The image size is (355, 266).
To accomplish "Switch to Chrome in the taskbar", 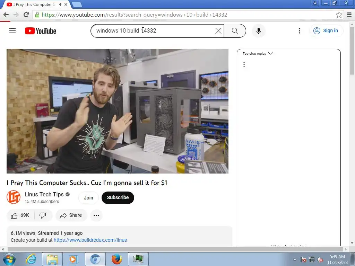I will pyautogui.click(x=95, y=259).
